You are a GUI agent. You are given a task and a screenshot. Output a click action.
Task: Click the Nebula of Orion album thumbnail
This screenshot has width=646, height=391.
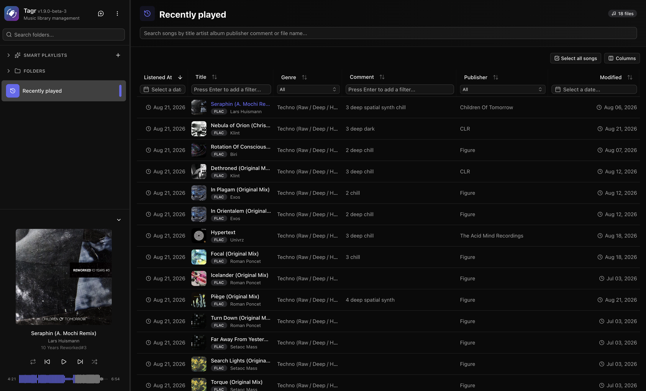(x=199, y=129)
